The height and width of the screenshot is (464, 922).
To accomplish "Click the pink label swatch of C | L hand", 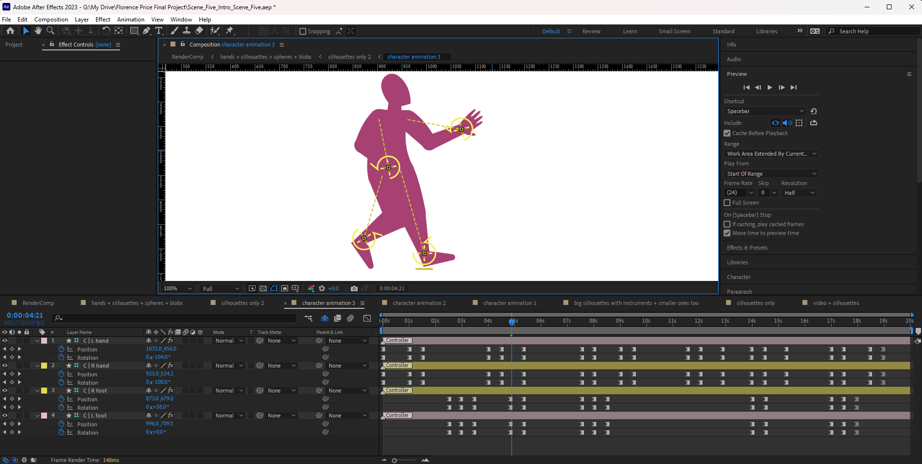I will pyautogui.click(x=44, y=341).
